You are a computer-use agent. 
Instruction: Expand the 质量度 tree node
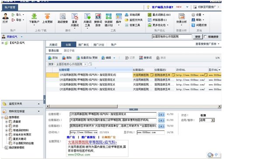coord(7,122)
